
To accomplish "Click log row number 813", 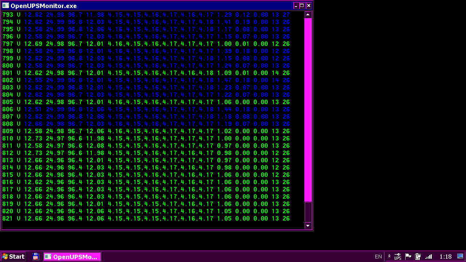I will [x=146, y=160].
